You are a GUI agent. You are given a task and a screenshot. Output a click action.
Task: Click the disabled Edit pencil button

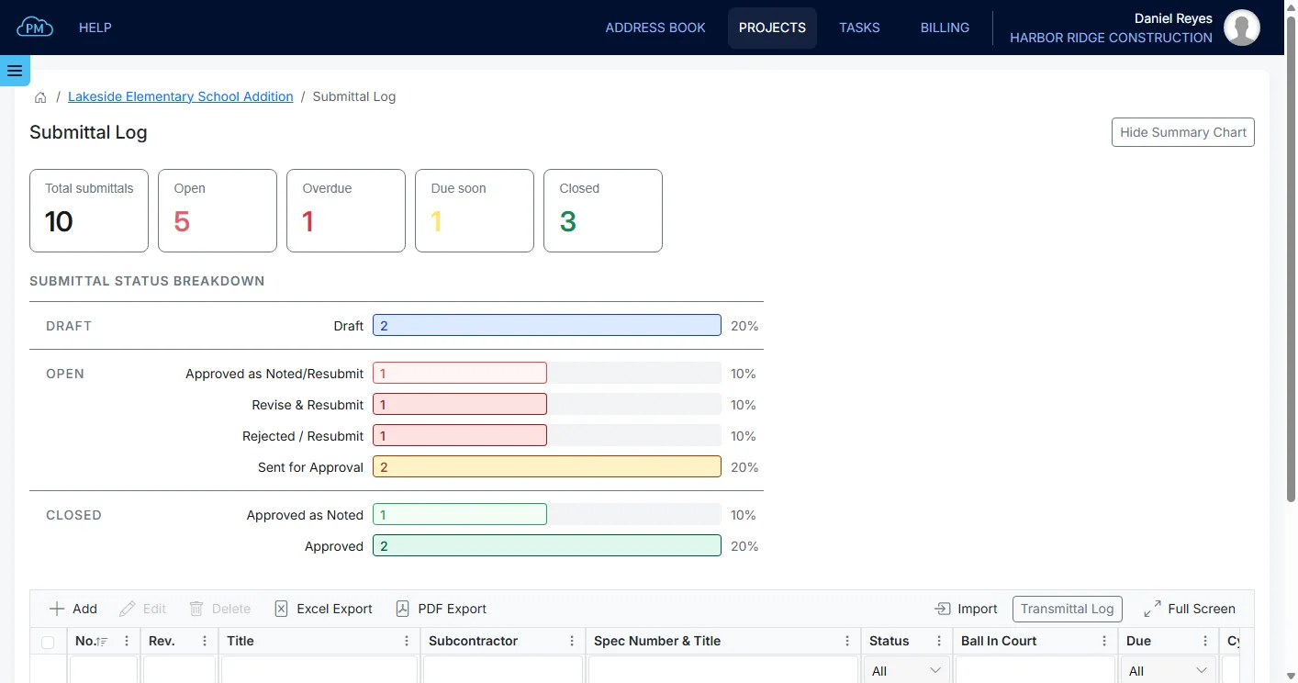click(143, 609)
